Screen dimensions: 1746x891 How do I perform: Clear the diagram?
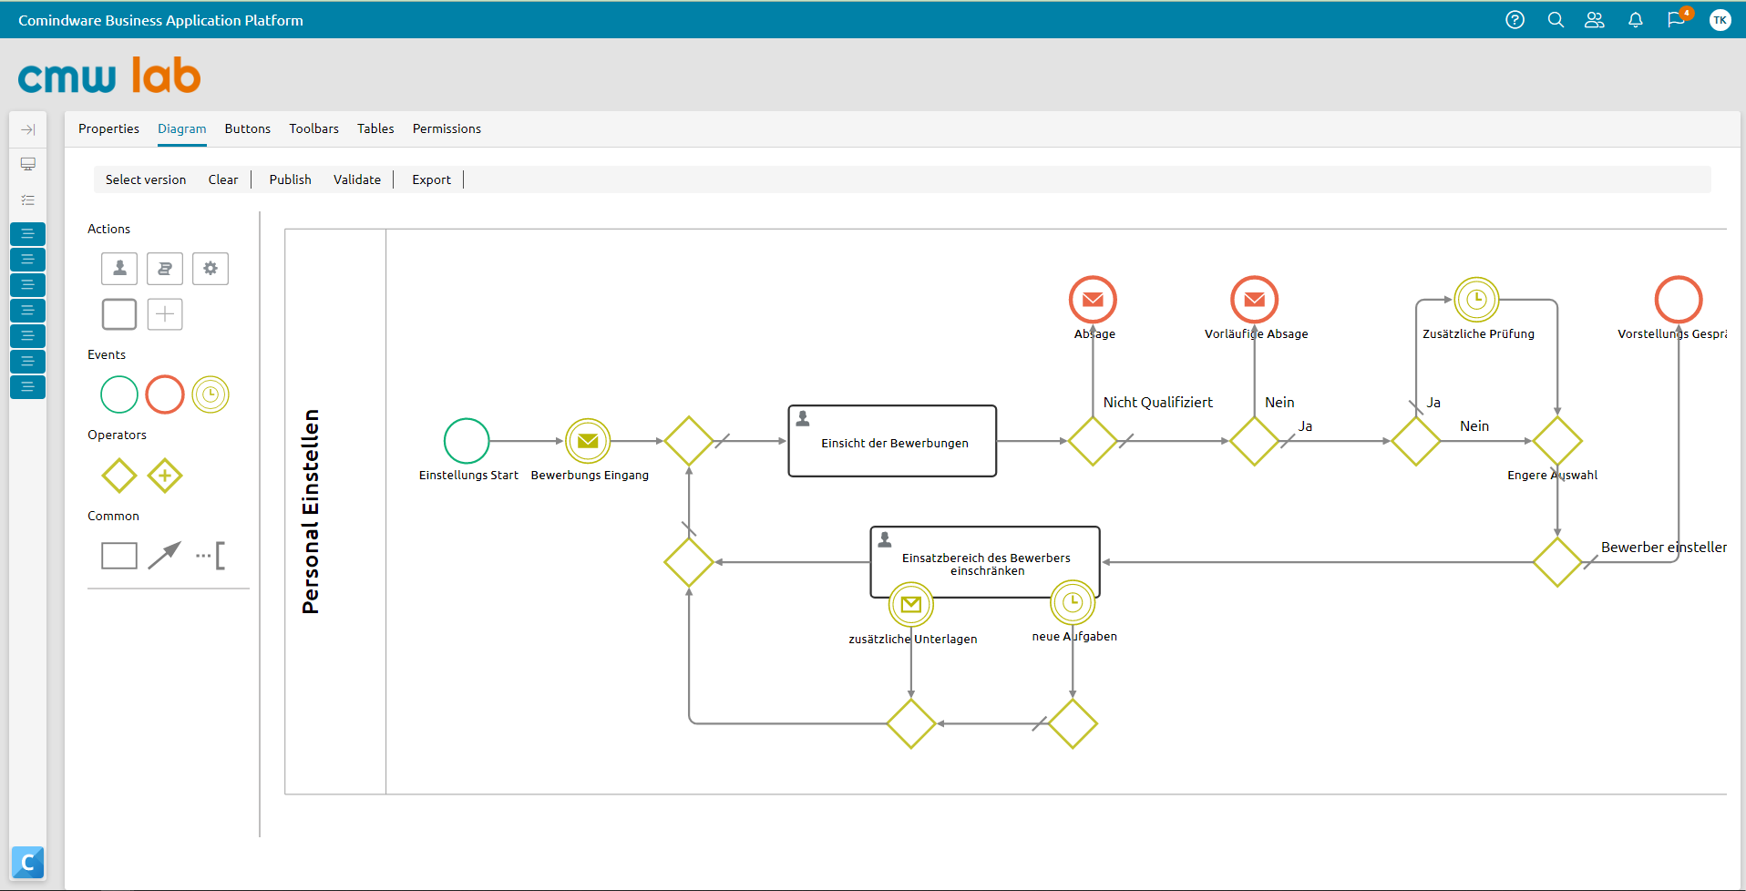tap(223, 179)
